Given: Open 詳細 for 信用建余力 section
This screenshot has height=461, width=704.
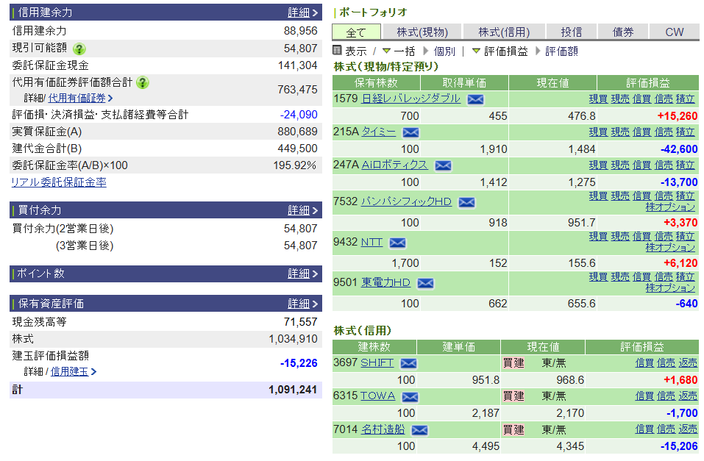Looking at the screenshot, I should coord(303,12).
